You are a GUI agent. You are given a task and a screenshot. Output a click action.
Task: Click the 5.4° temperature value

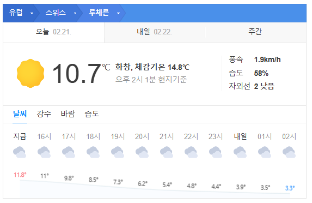coord(167,185)
